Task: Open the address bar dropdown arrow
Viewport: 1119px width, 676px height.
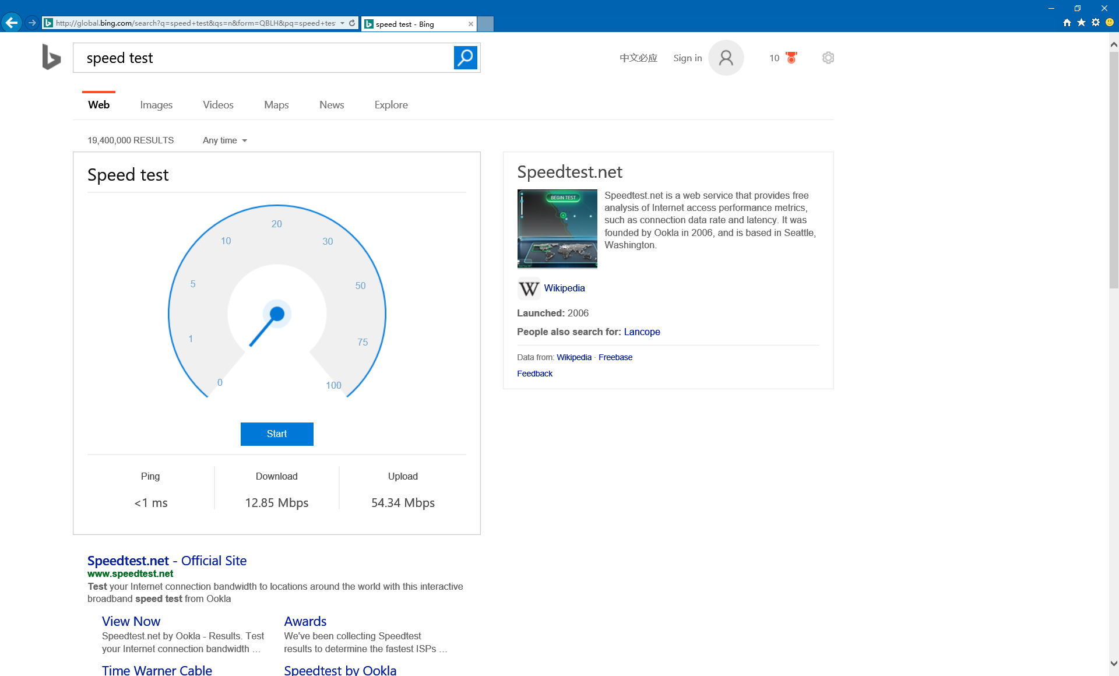Action: point(342,23)
